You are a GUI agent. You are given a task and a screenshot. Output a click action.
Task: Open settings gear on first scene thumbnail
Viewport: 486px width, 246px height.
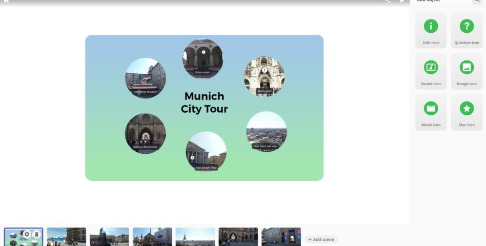click(x=27, y=234)
